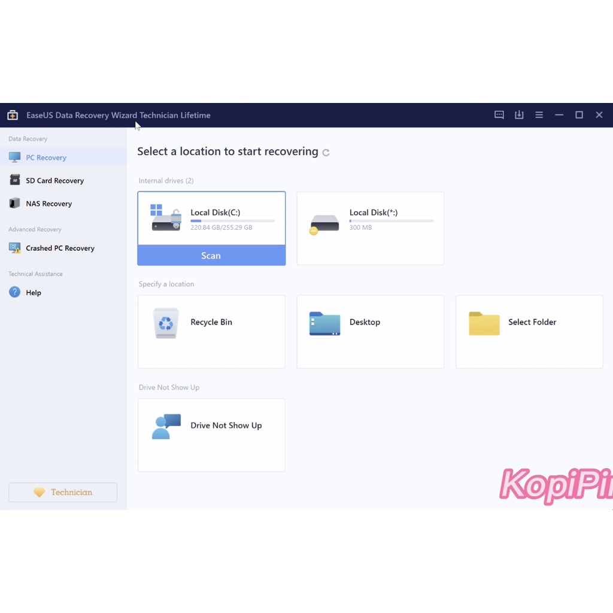Open Crashed PC Recovery
613x613 pixels.
63,248
